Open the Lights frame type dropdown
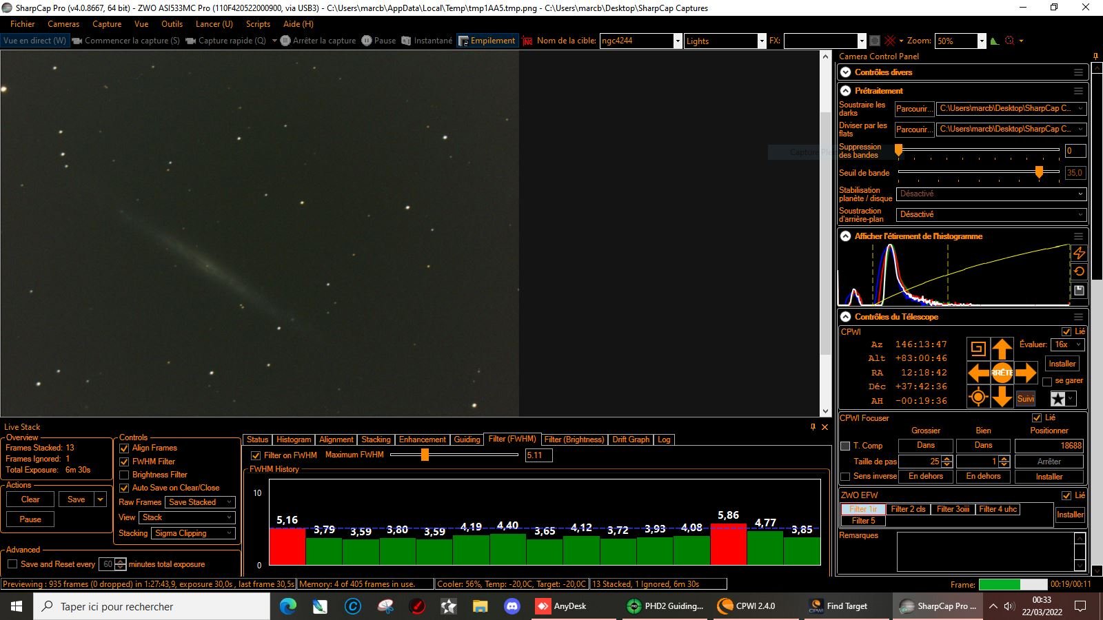Screen dimensions: 1103x620 762,41
